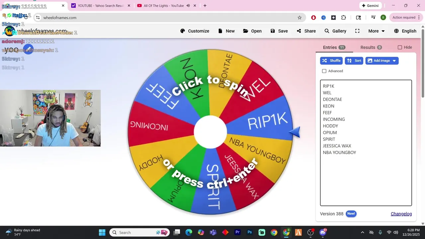Toggle fullscreen mode icon

click(x=357, y=31)
